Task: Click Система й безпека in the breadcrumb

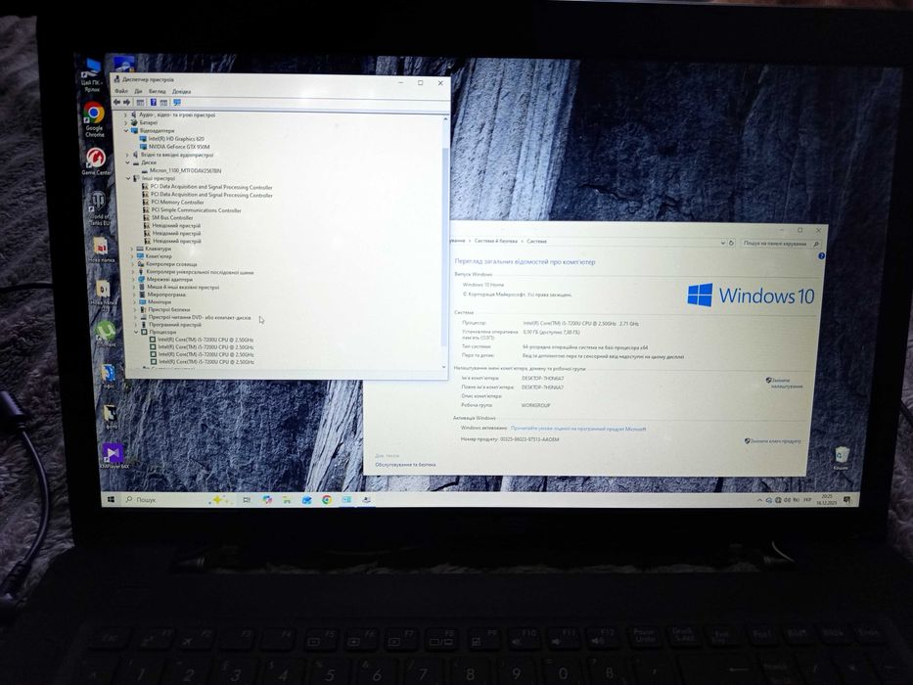Action: 495,241
